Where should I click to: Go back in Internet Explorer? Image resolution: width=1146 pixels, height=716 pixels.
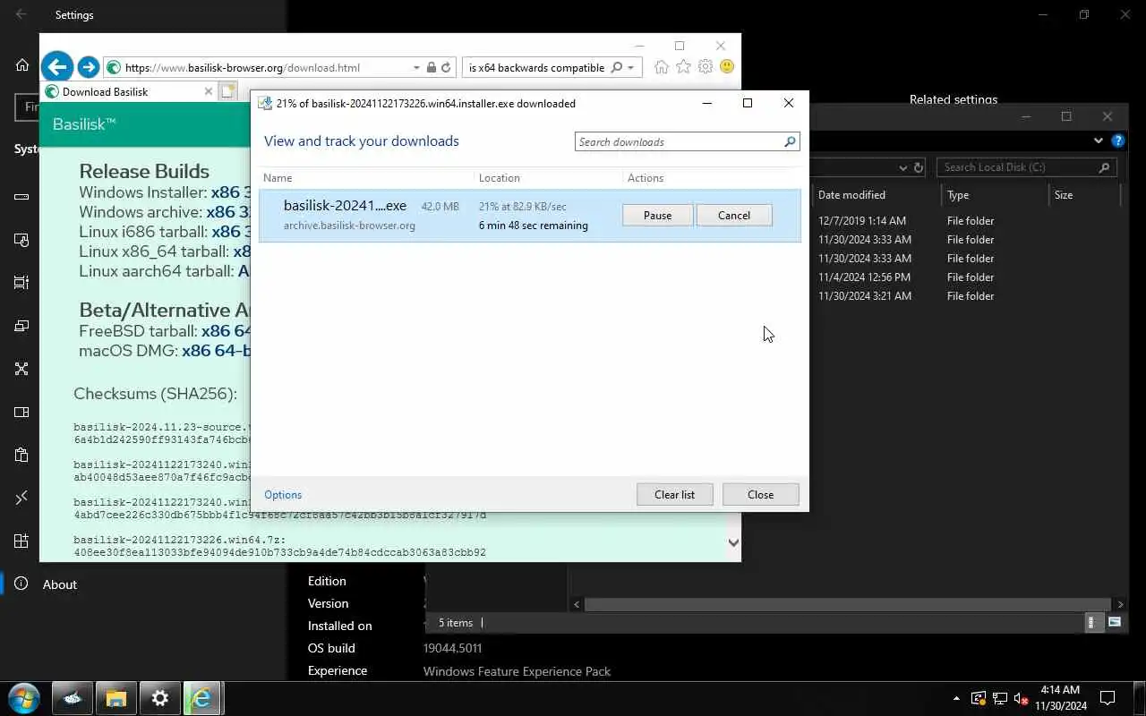(x=57, y=66)
